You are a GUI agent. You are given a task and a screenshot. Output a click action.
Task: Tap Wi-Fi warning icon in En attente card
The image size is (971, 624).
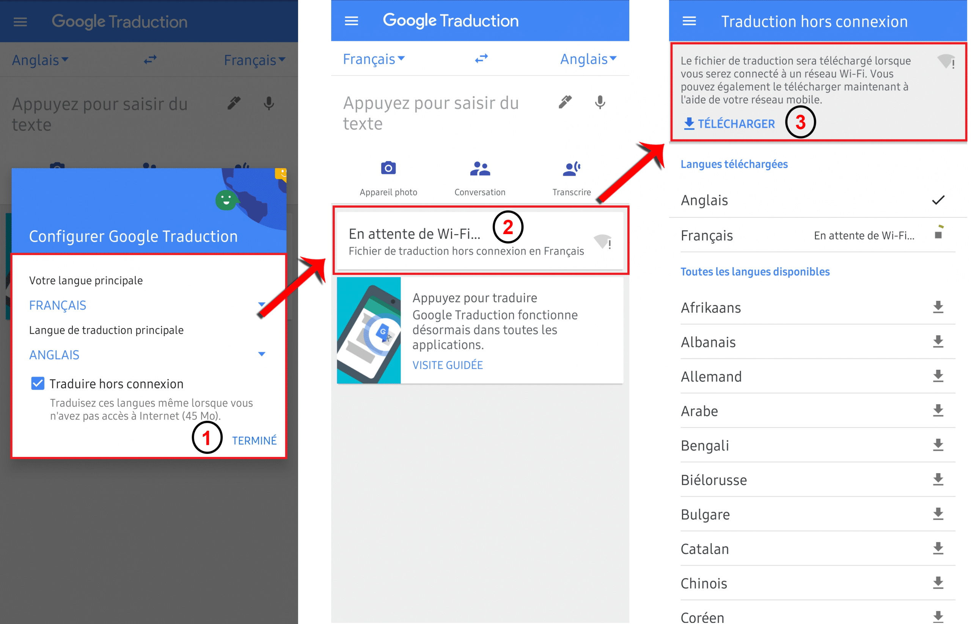[x=602, y=242]
